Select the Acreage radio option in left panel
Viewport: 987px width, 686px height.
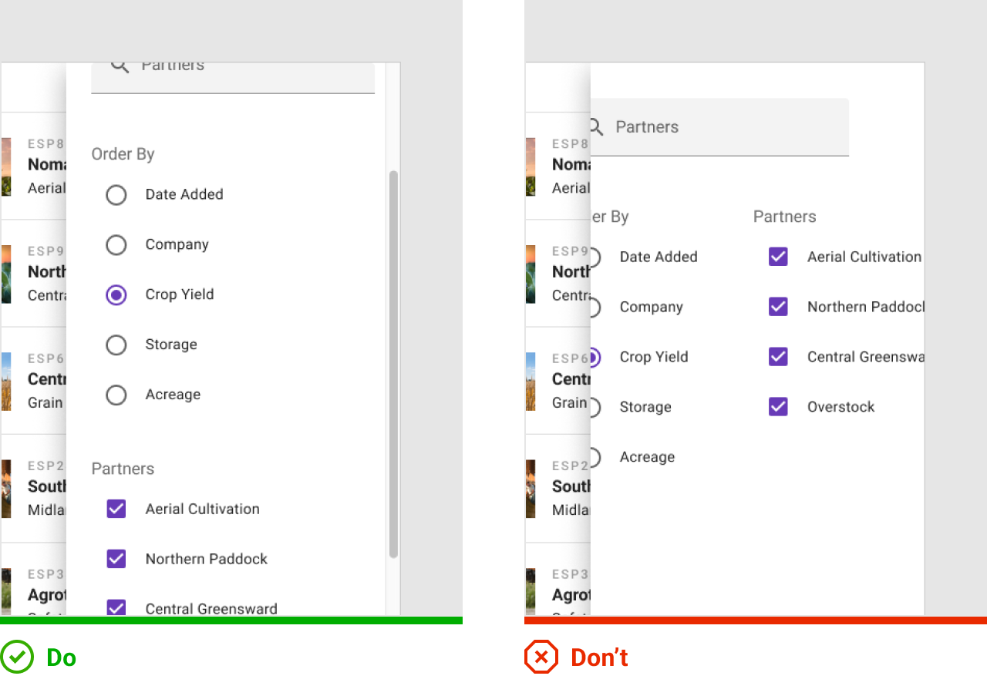116,395
